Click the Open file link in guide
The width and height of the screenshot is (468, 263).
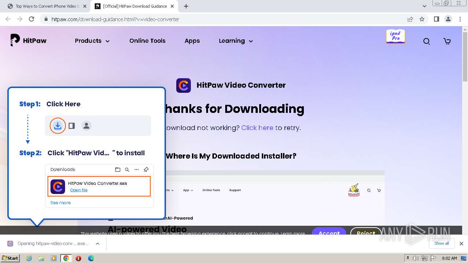point(79,190)
